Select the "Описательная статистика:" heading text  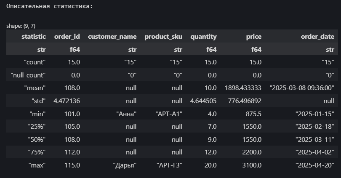[x=50, y=6]
